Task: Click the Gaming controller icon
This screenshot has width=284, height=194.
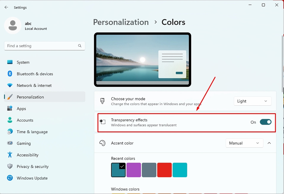Action: pos(10,143)
